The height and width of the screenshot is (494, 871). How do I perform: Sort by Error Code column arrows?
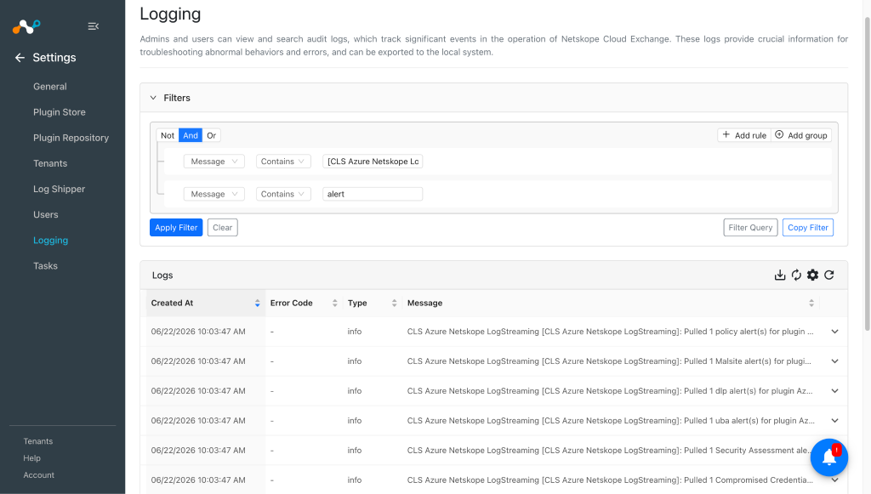click(x=335, y=303)
